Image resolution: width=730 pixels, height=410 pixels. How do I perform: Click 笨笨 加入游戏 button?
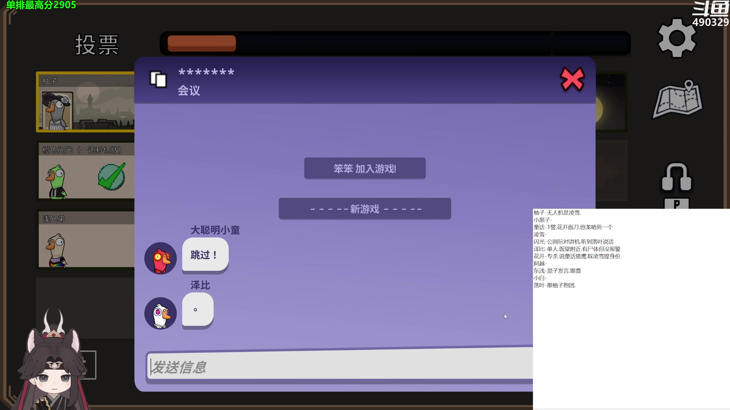pos(365,168)
